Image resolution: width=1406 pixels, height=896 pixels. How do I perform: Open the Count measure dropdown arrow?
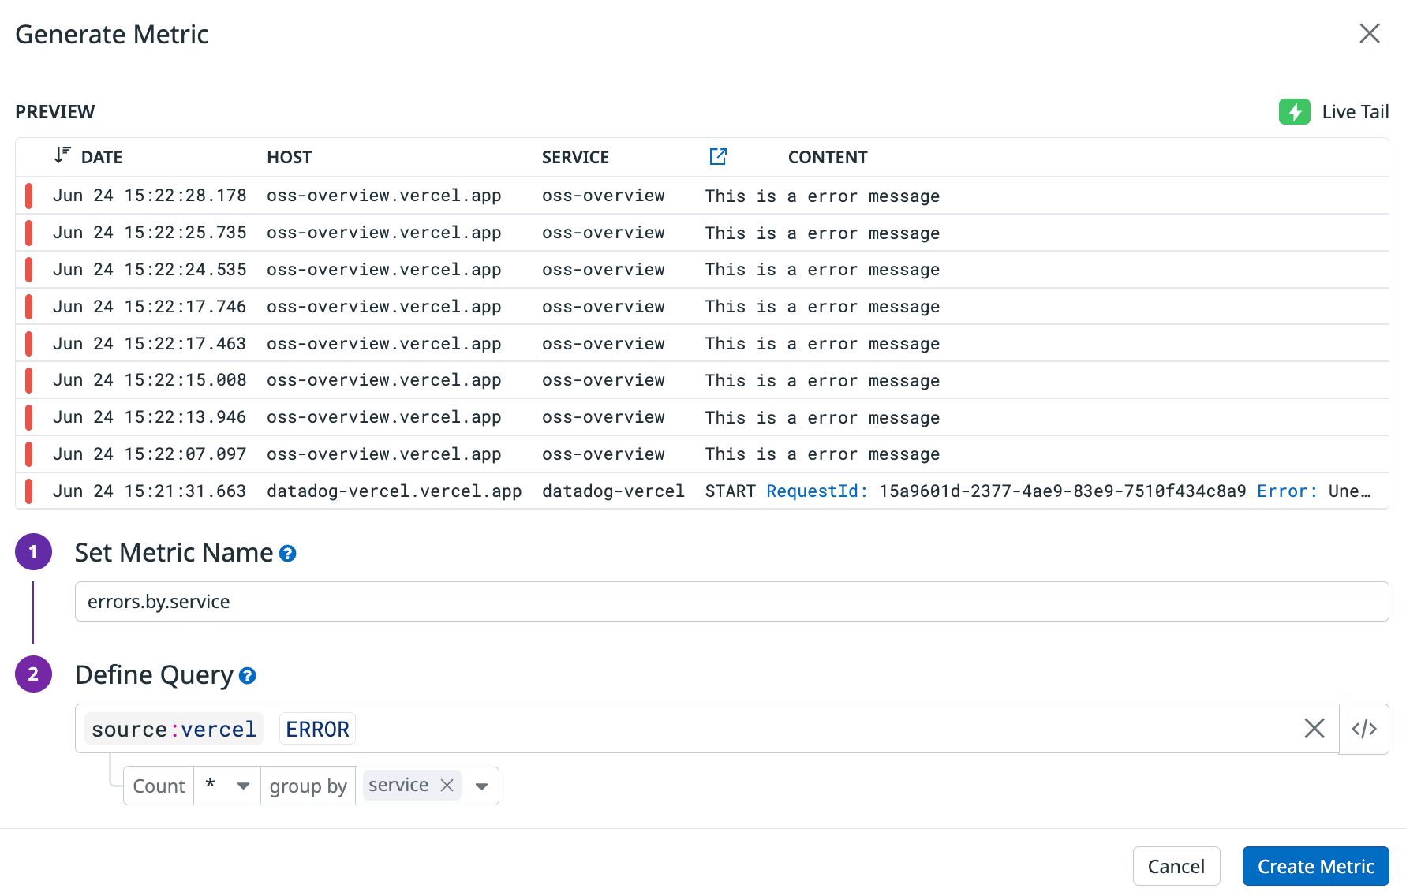243,786
